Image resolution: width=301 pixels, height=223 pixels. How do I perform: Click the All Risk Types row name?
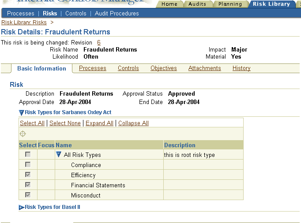pyautogui.click(x=83, y=155)
